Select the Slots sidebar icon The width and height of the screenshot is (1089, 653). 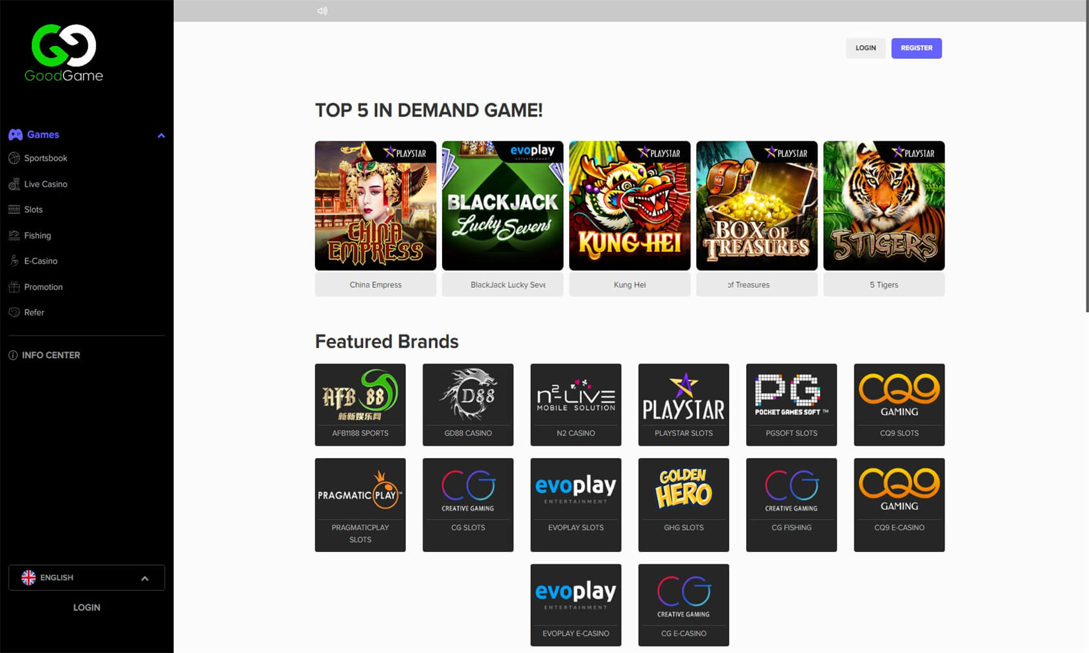coord(14,209)
